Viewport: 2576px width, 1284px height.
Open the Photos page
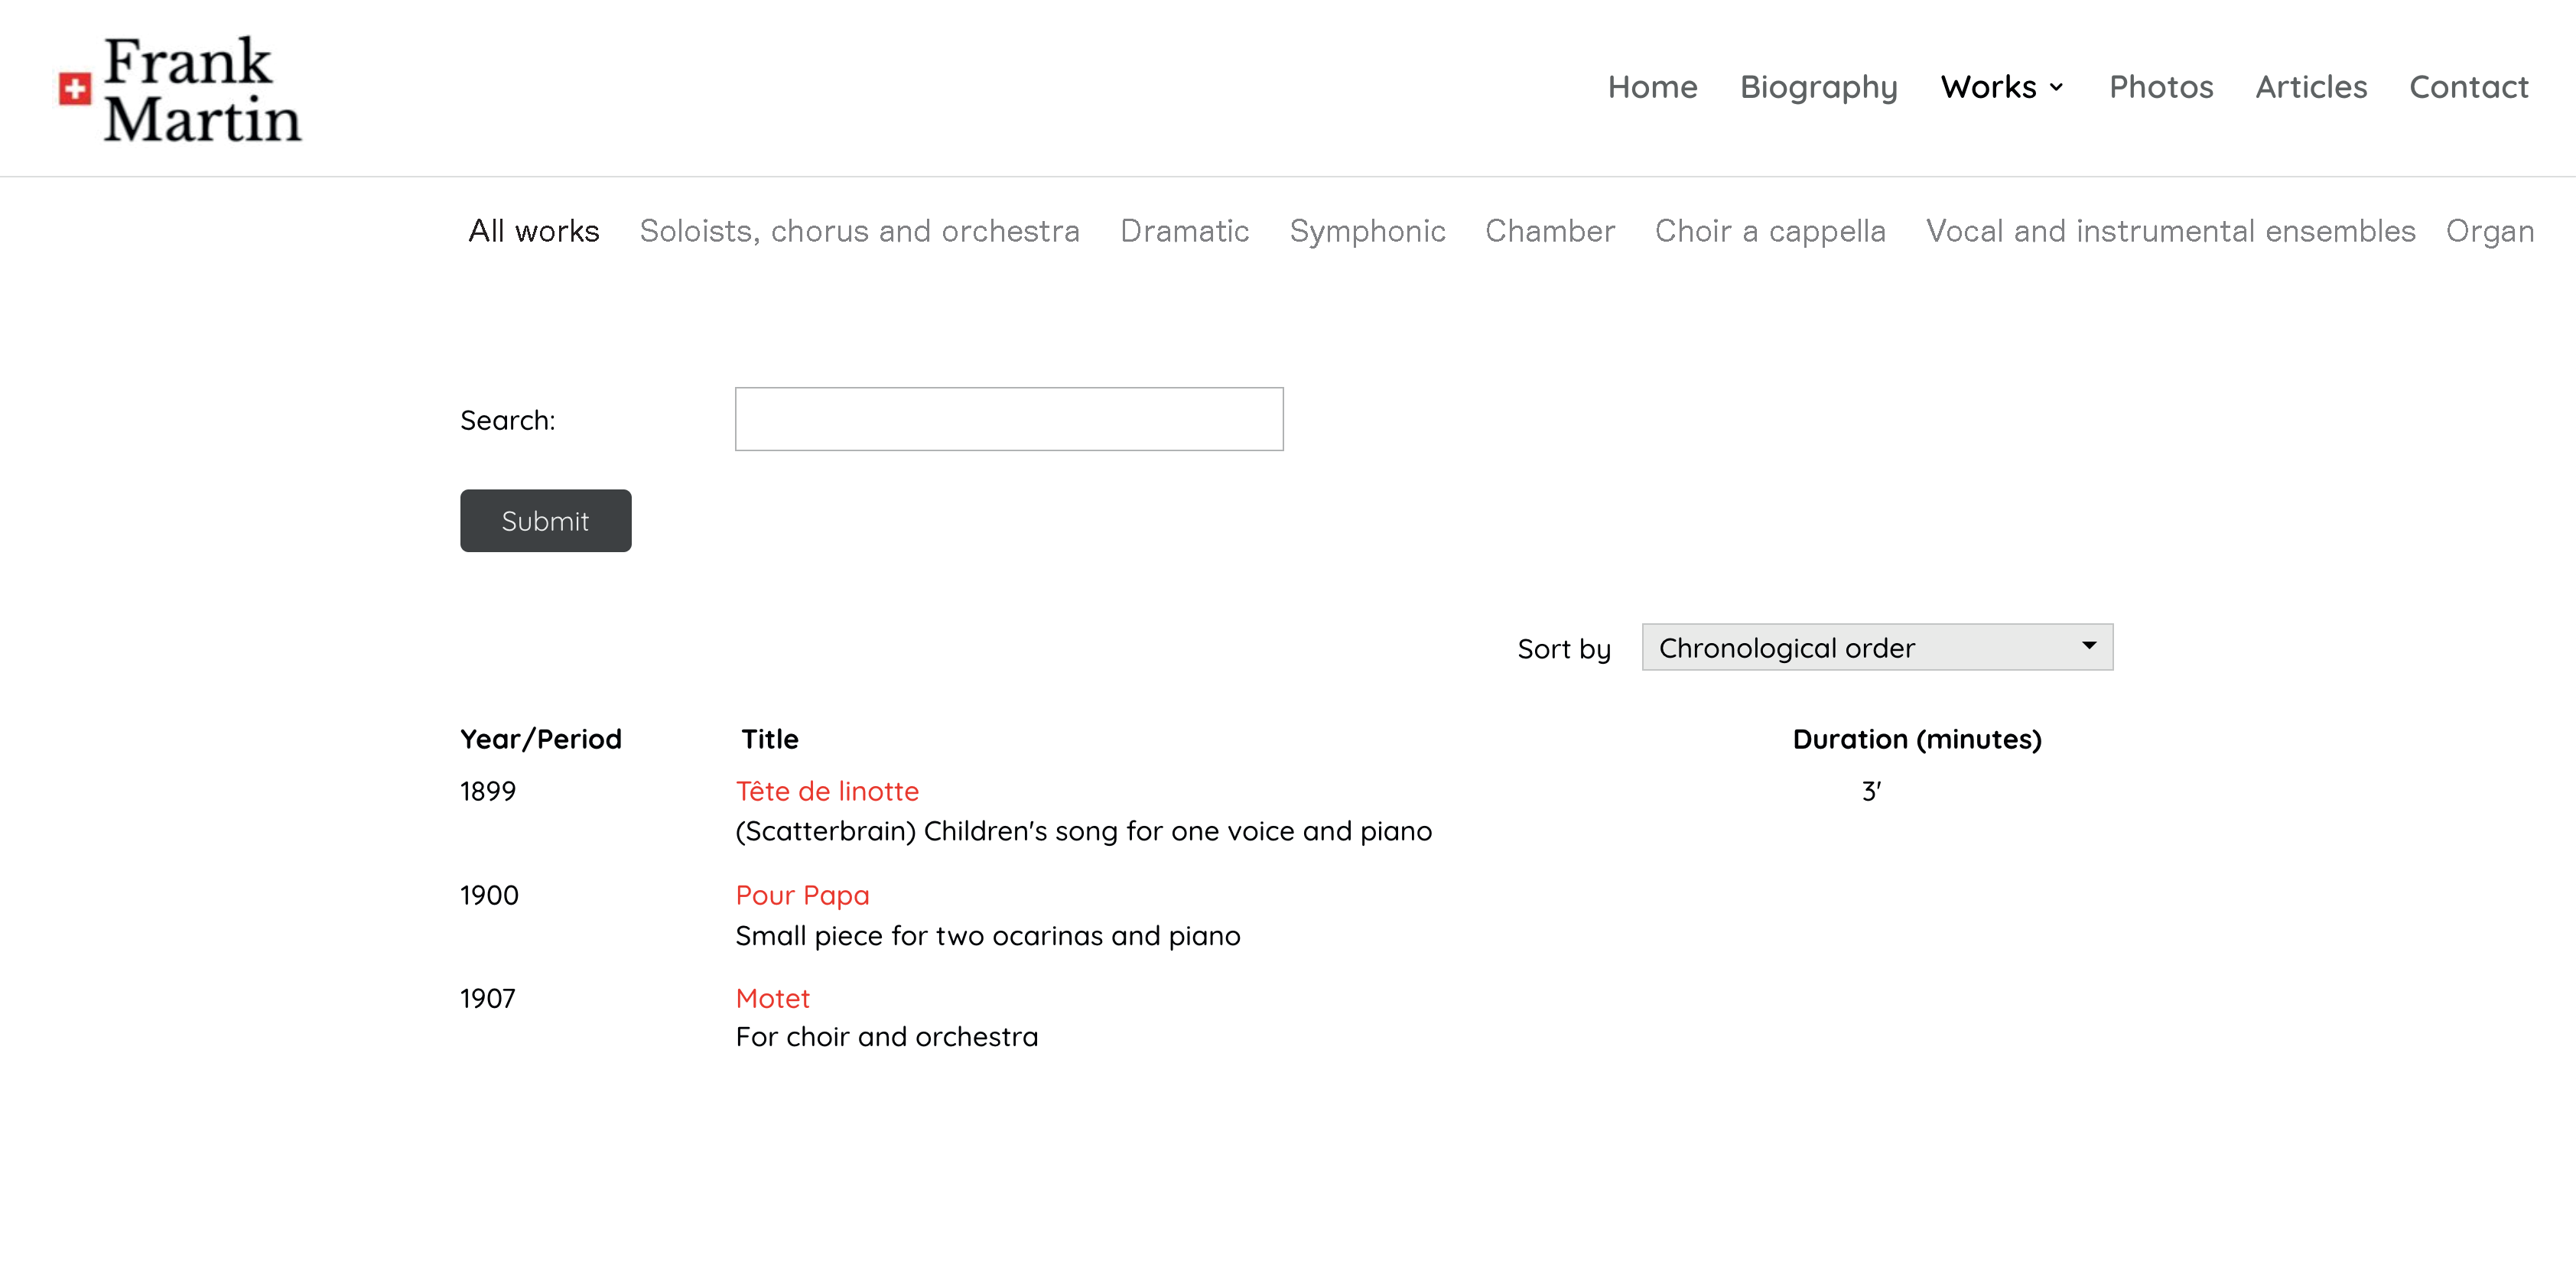2161,87
